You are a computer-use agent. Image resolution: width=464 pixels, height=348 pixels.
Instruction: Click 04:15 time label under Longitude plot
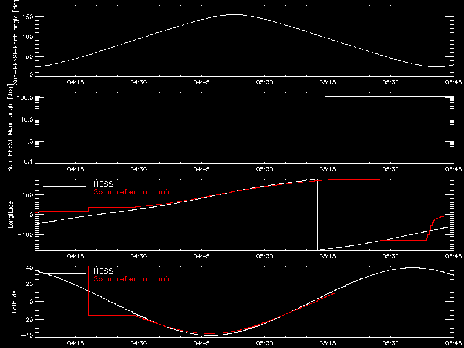(x=75, y=256)
